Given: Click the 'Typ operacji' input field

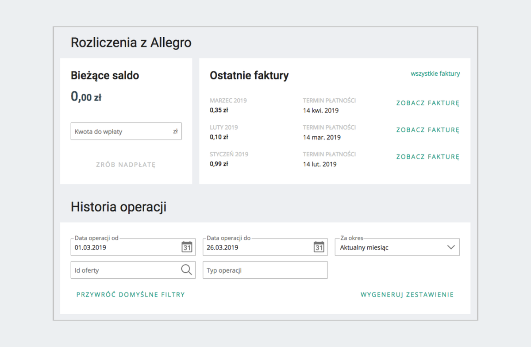Looking at the screenshot, I should pyautogui.click(x=265, y=270).
